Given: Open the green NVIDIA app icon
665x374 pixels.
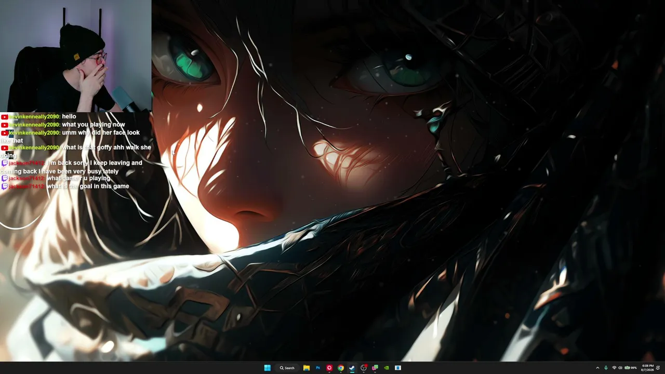Looking at the screenshot, I should point(387,368).
